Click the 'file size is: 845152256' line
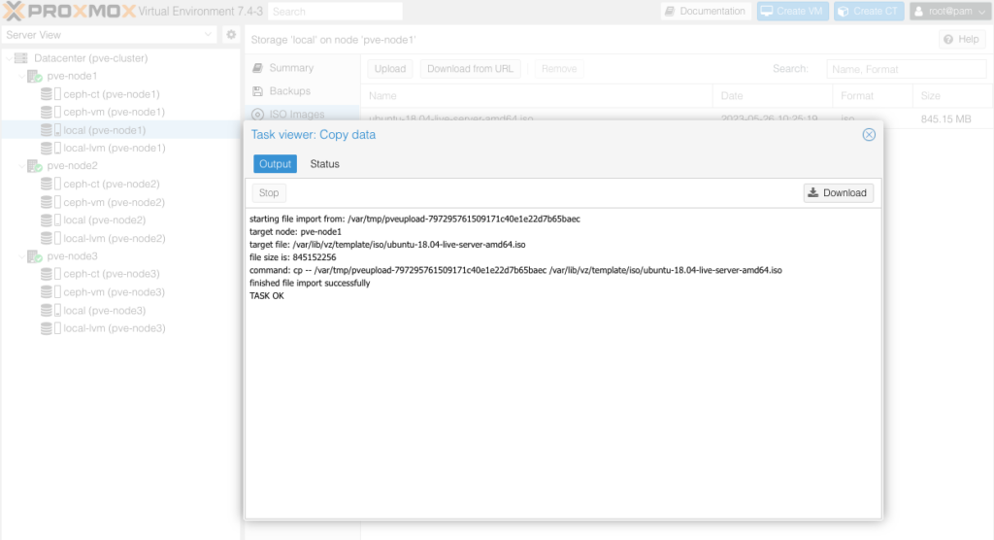The height and width of the screenshot is (540, 994). click(292, 257)
